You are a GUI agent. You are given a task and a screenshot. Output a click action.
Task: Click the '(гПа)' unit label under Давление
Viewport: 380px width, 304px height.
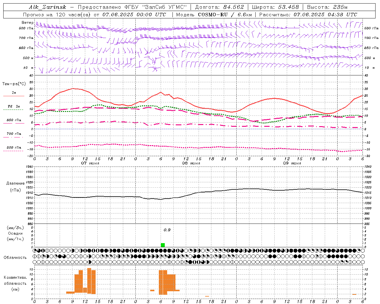click(15, 190)
